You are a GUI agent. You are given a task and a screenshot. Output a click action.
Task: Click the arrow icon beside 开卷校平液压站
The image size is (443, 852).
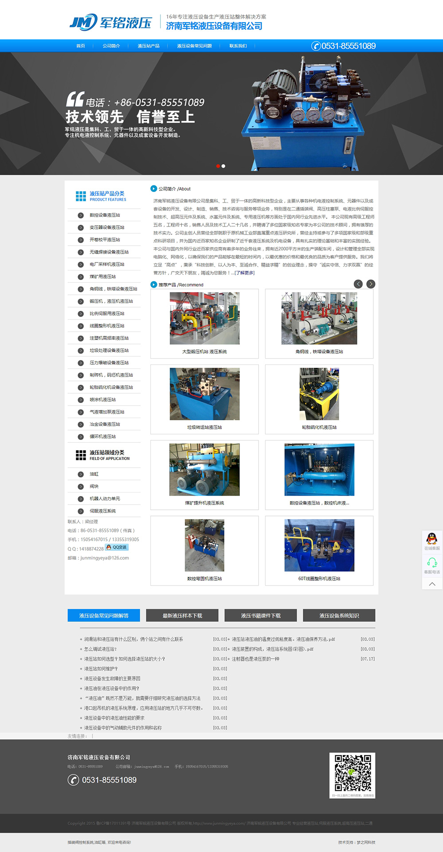coord(81,240)
